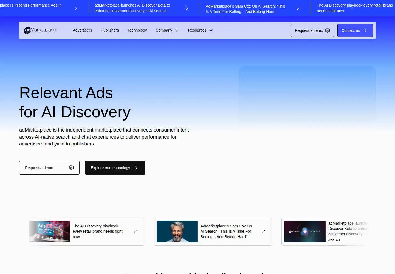Image resolution: width=395 pixels, height=274 pixels.
Task: Open AI Discovery playbook card thumbnail
Action: point(49,232)
